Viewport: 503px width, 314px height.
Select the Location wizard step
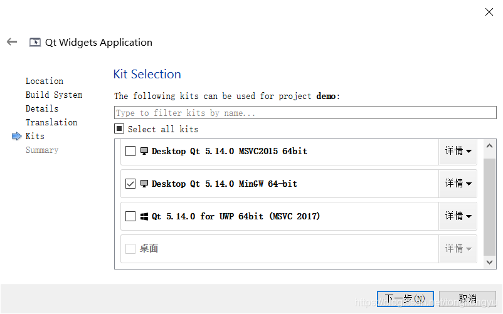[x=45, y=81]
